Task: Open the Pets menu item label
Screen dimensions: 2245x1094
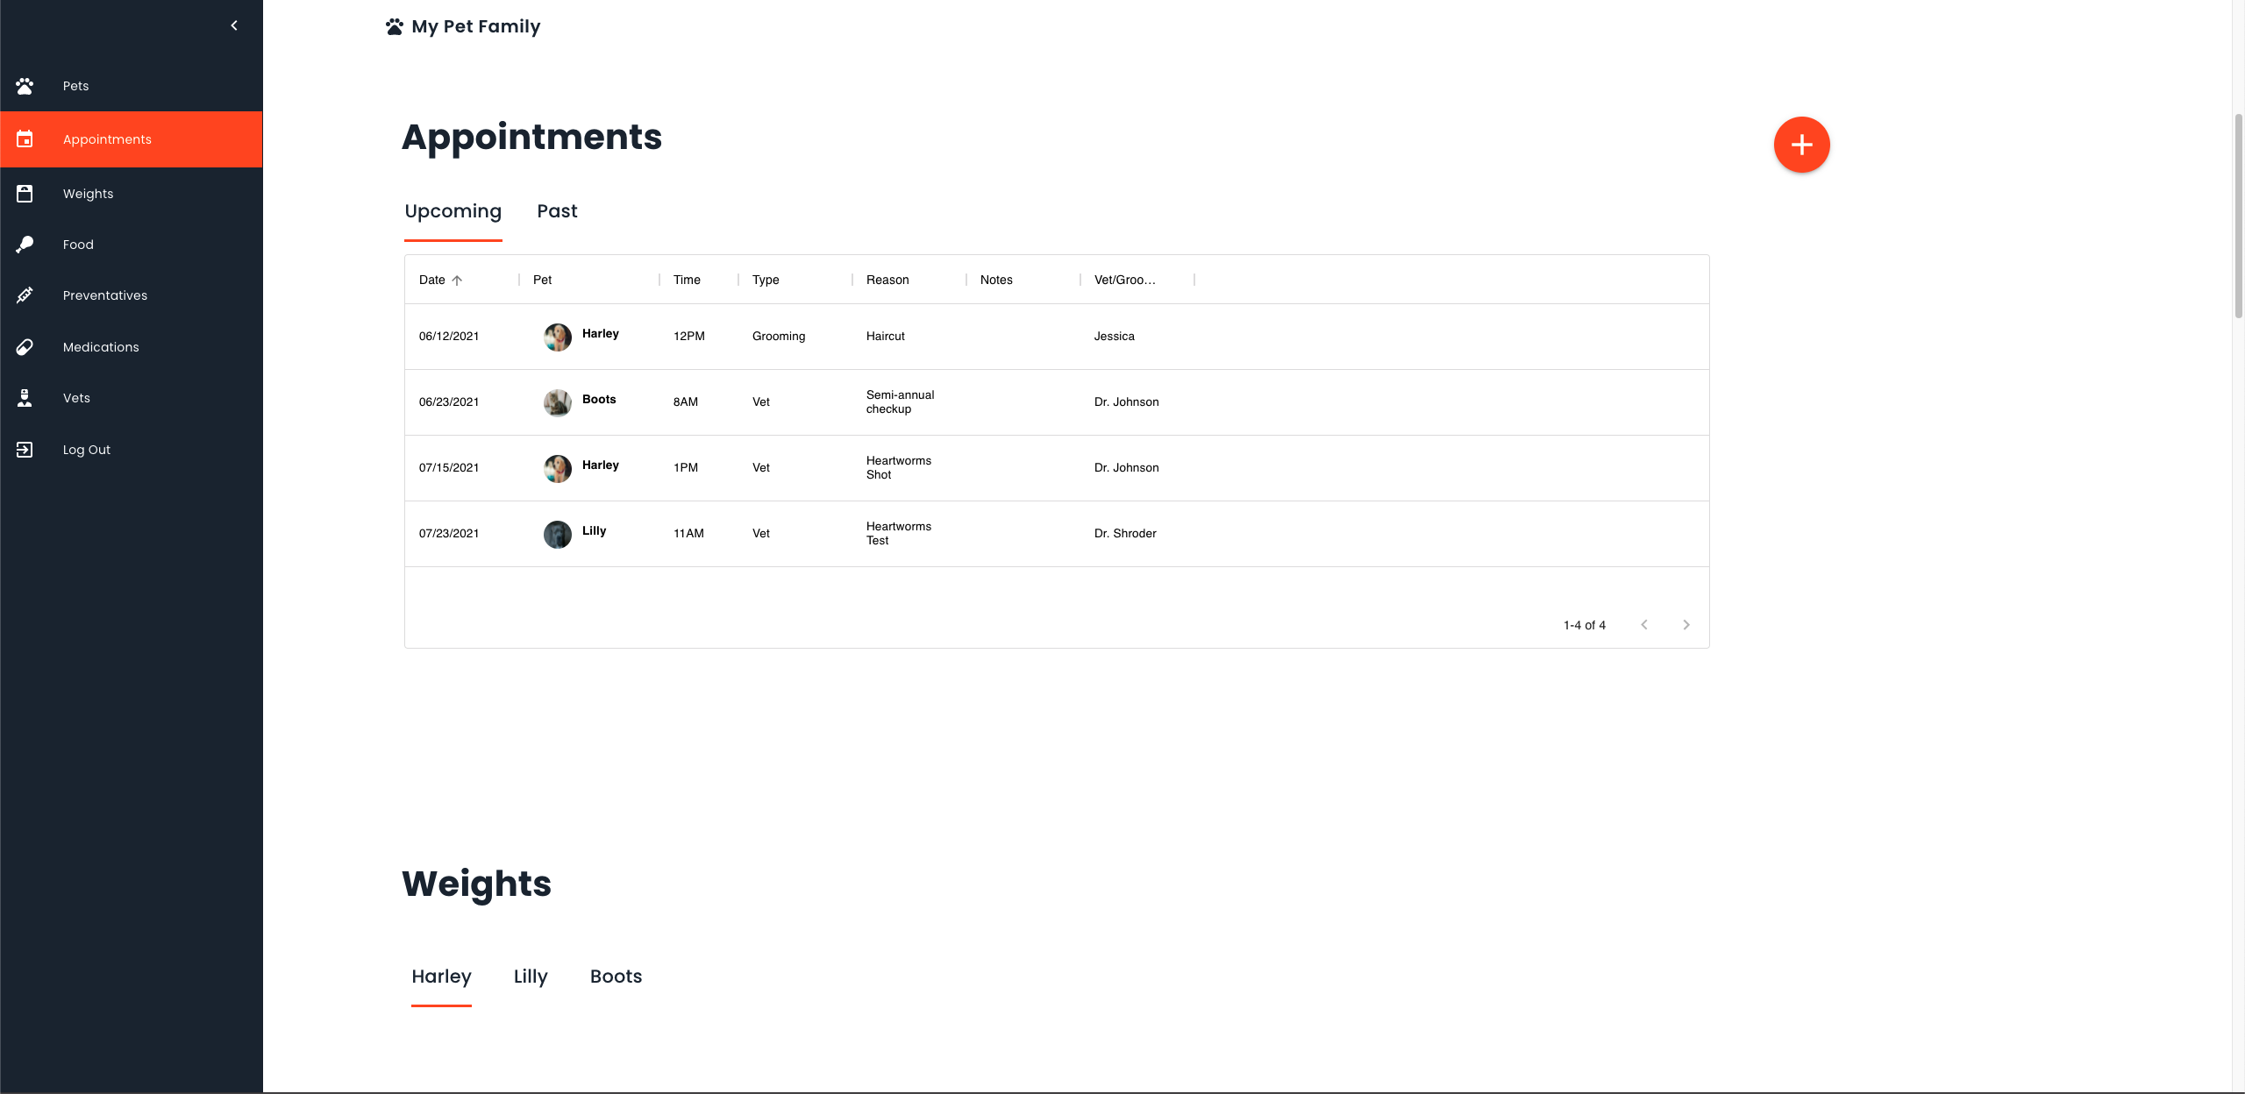Action: 75,86
